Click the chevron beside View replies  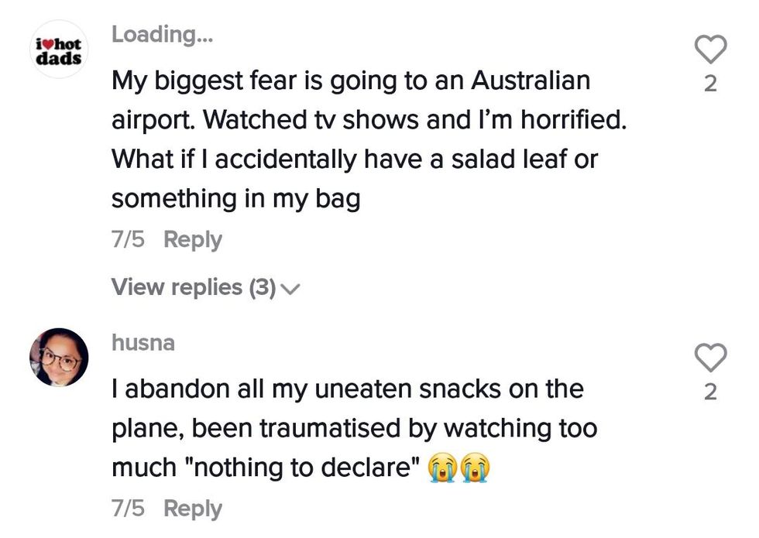tap(290, 289)
